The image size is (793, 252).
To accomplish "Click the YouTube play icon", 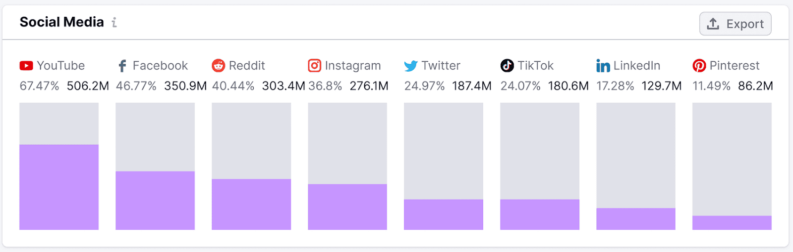I will [x=26, y=66].
